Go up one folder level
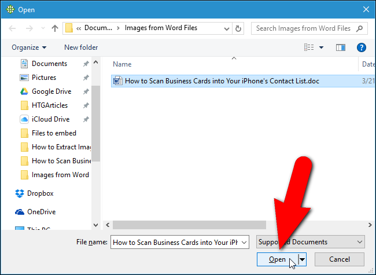The image size is (376, 275). pyautogui.click(x=55, y=28)
